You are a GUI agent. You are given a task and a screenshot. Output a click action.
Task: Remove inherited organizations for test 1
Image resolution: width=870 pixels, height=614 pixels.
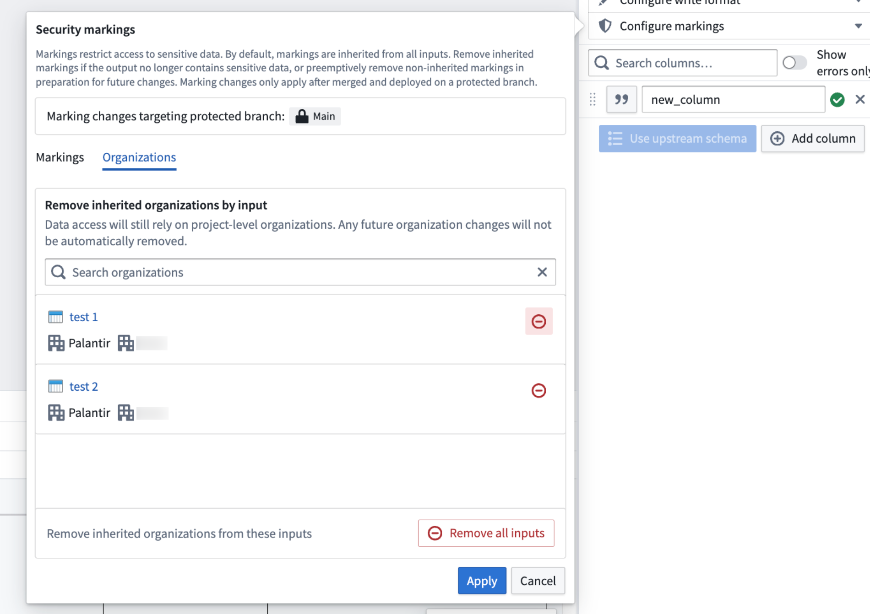tap(538, 321)
